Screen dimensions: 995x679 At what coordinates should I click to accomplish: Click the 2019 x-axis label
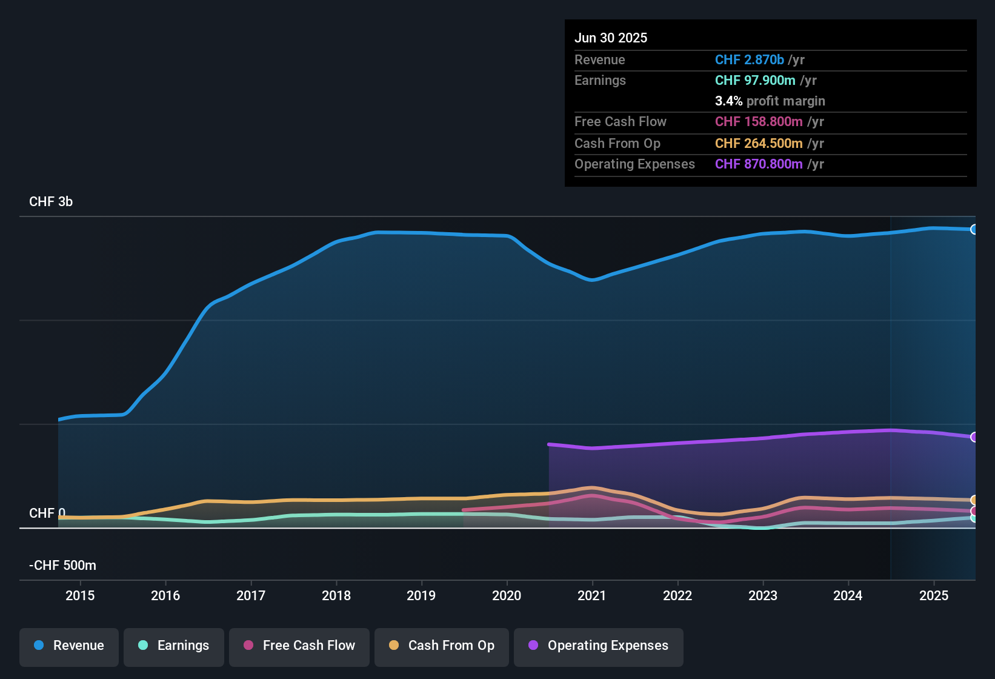pyautogui.click(x=421, y=595)
